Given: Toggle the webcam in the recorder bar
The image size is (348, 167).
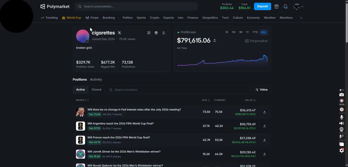Looking at the screenshot, I should coord(342,129).
